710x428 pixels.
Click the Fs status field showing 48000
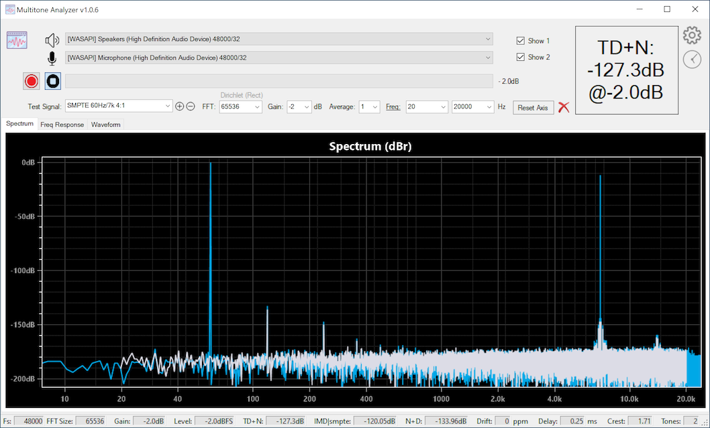pyautogui.click(x=30, y=421)
